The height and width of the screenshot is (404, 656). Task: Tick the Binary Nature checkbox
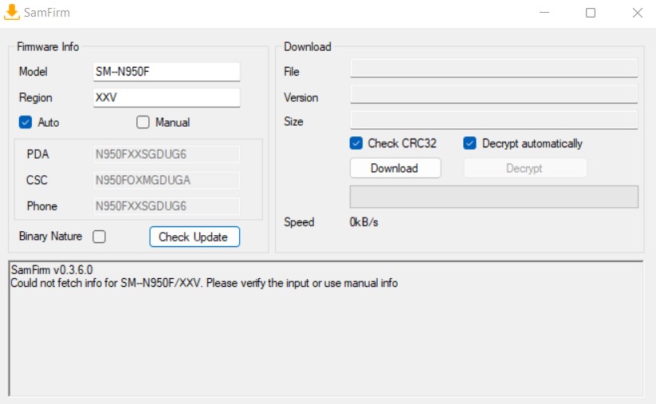coord(99,237)
